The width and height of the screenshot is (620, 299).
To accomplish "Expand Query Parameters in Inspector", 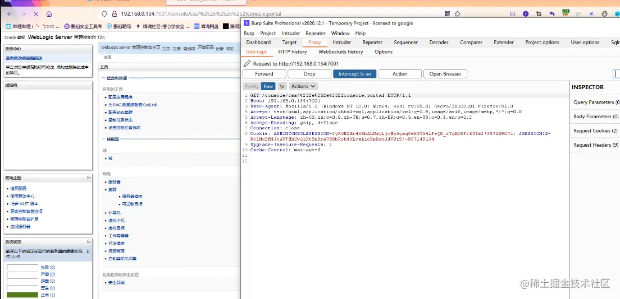I will (x=595, y=102).
